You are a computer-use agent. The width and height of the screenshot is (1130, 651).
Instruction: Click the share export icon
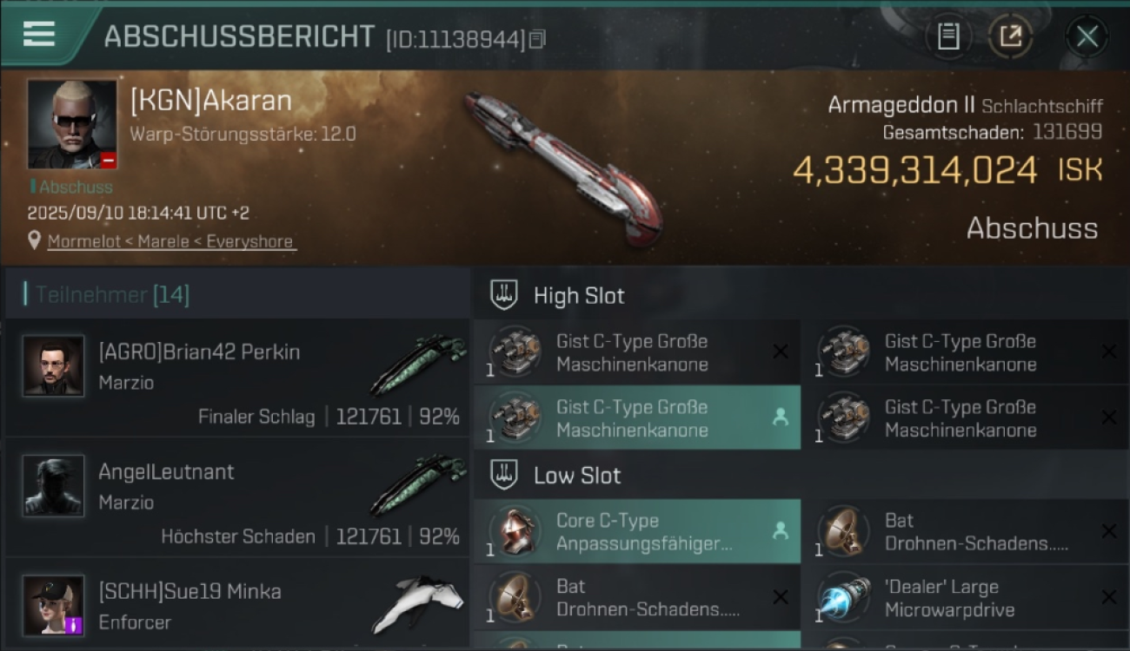[x=1010, y=36]
